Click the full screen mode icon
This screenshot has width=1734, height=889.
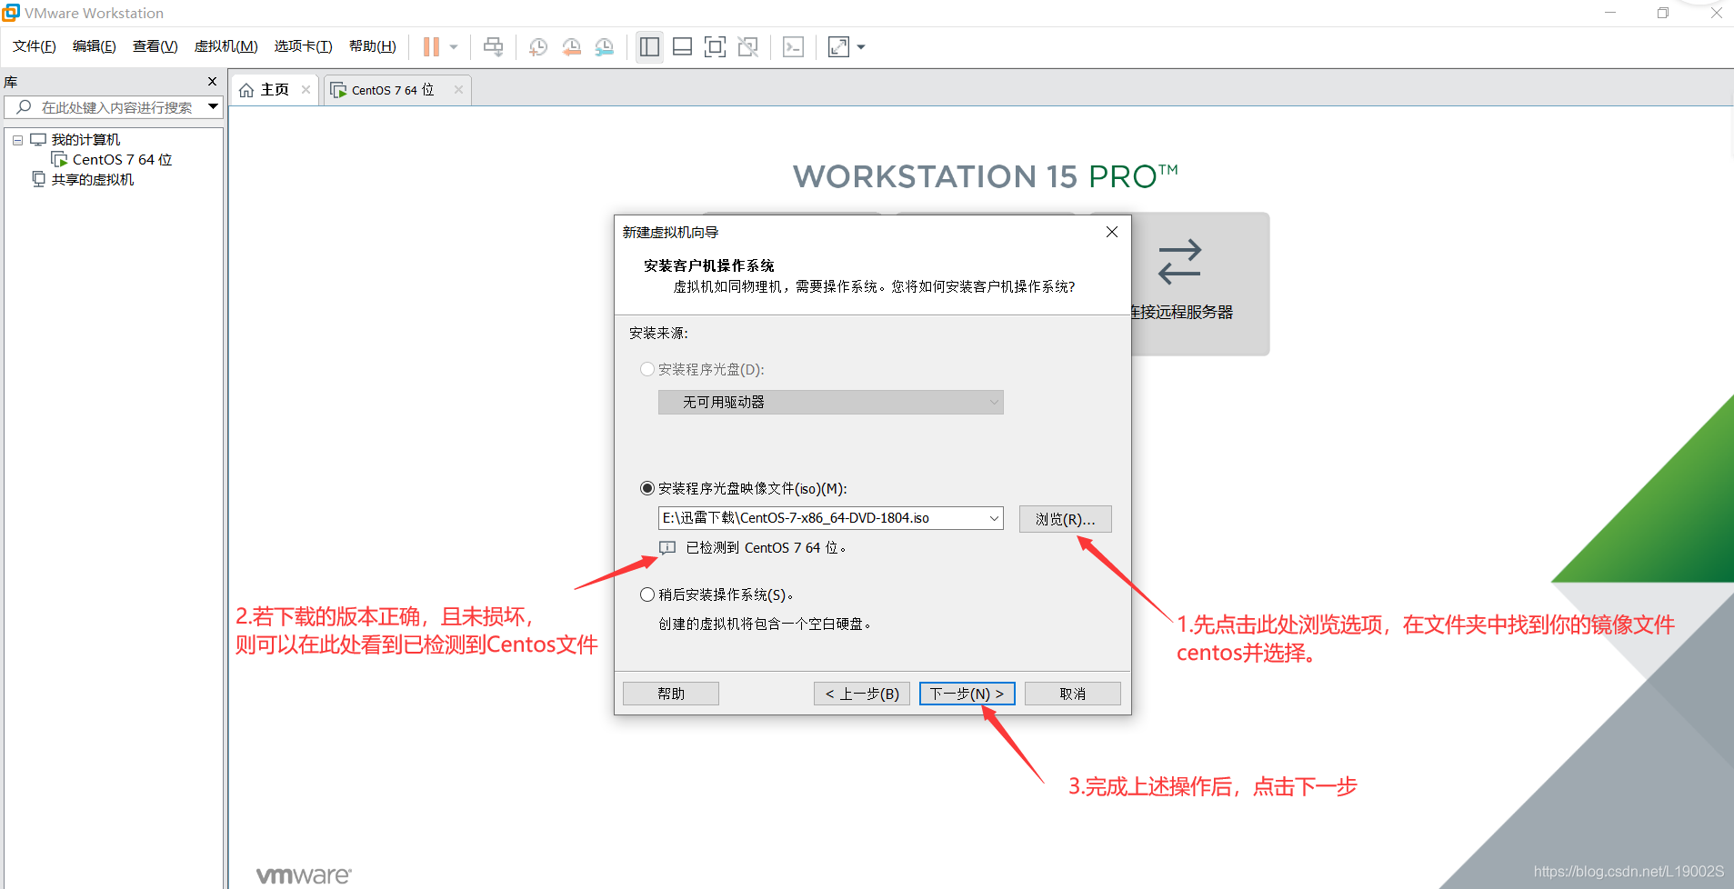tap(715, 46)
